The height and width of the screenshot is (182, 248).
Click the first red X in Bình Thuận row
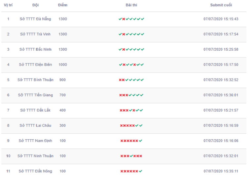coord(120,80)
